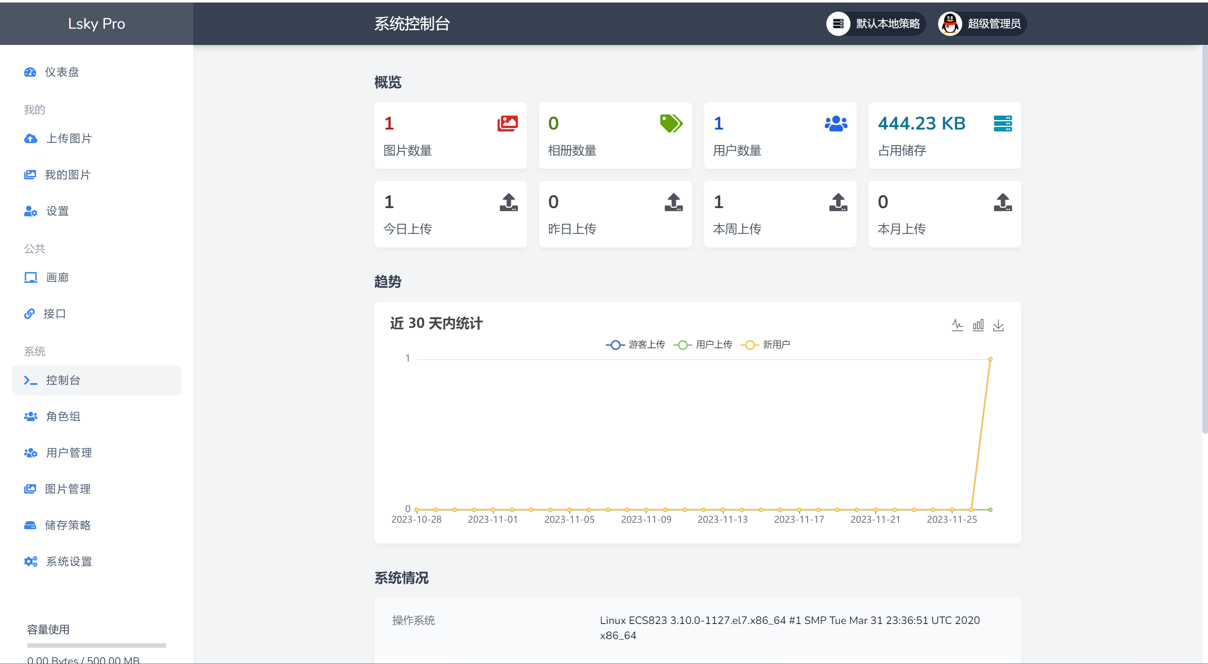Switch the statistics chart to bar view
This screenshot has width=1208, height=664.
tap(978, 325)
